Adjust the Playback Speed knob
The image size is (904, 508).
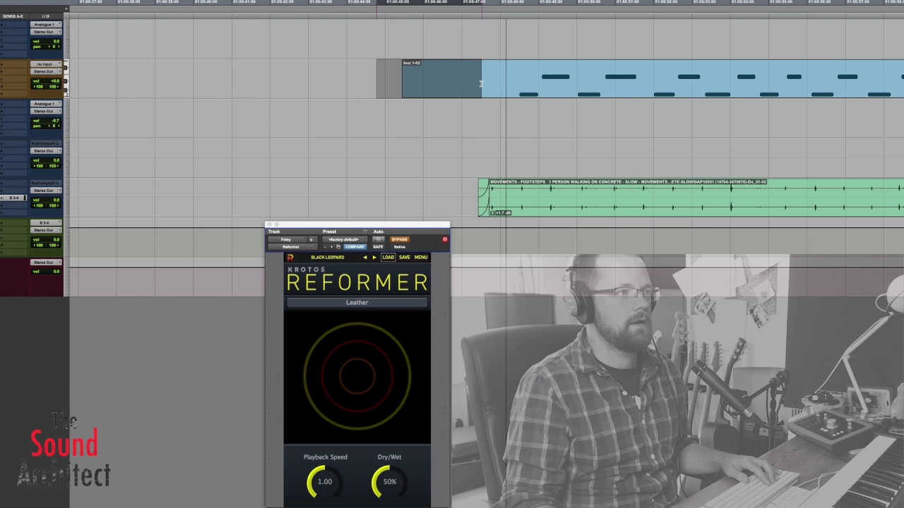pos(324,482)
